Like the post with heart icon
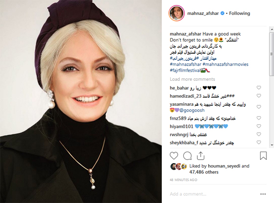 click(174, 156)
